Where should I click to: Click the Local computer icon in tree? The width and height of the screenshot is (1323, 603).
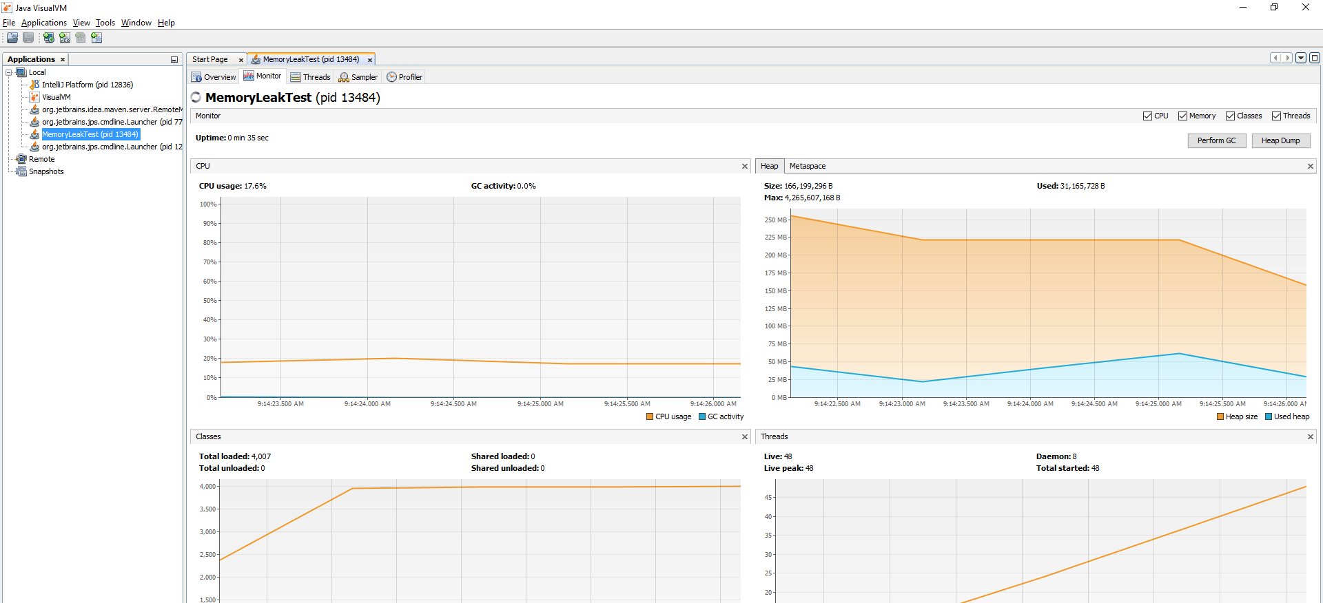click(x=21, y=72)
